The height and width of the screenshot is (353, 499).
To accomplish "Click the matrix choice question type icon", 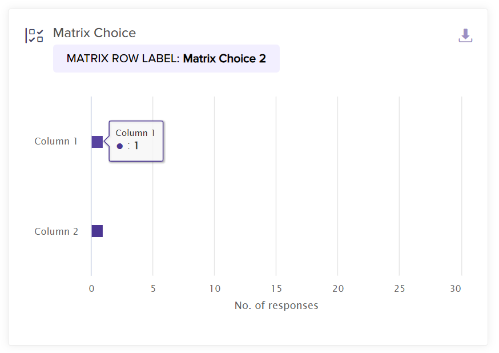I will tap(34, 35).
